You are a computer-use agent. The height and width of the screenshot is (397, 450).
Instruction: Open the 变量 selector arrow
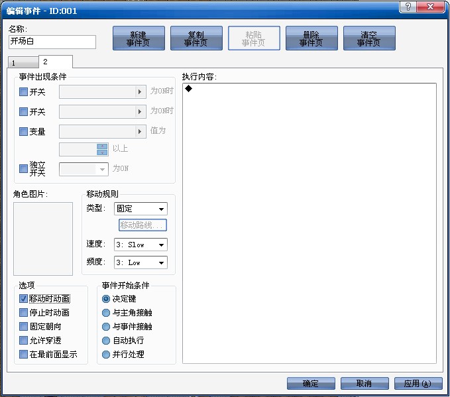click(140, 131)
